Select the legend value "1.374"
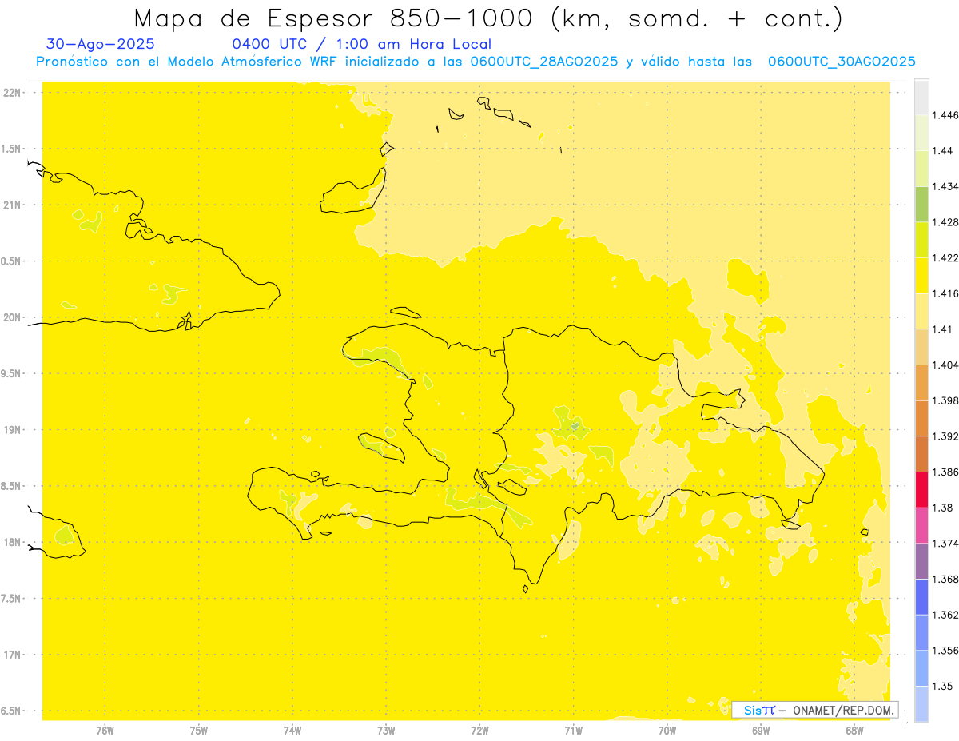 (x=945, y=544)
